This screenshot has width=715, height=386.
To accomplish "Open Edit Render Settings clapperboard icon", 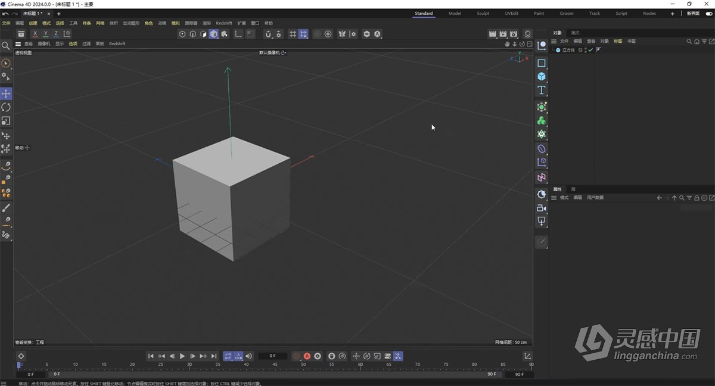I will coord(514,34).
